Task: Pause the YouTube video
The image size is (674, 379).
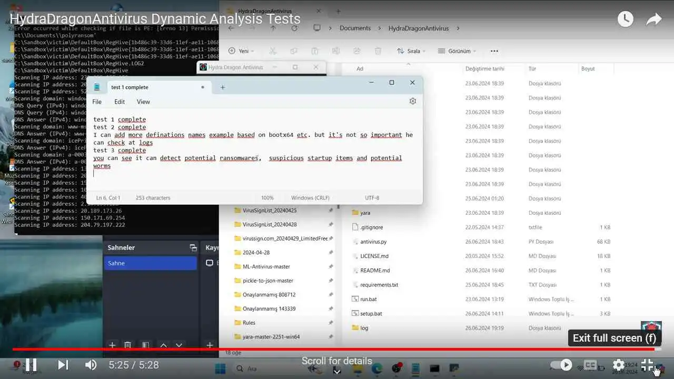Action: [x=31, y=365]
